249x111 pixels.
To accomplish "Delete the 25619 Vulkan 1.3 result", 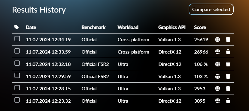I will [x=228, y=39].
